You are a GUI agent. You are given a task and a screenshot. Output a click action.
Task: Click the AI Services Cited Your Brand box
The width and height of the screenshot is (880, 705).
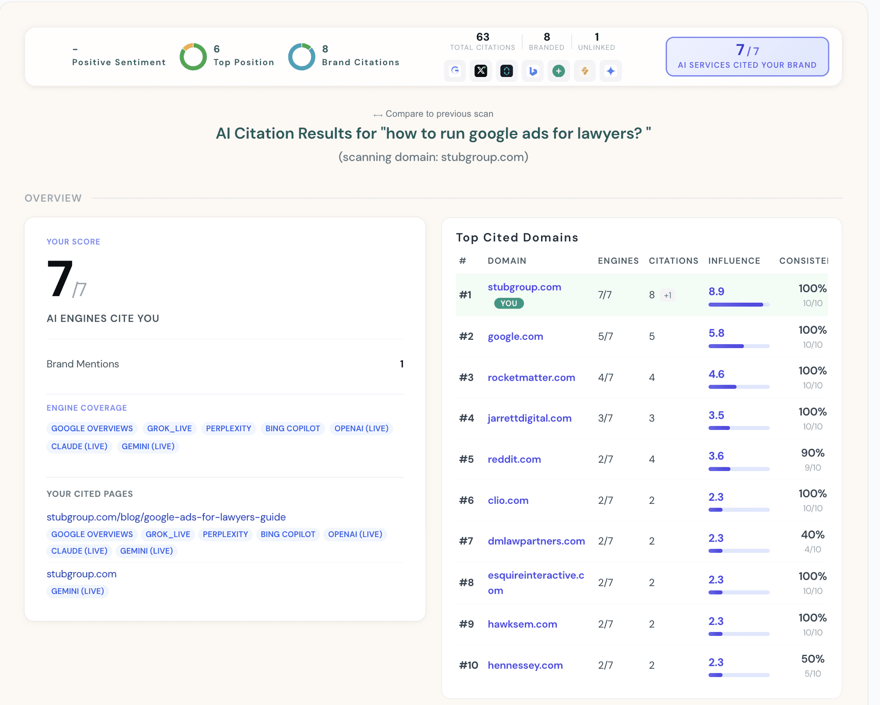click(x=747, y=56)
